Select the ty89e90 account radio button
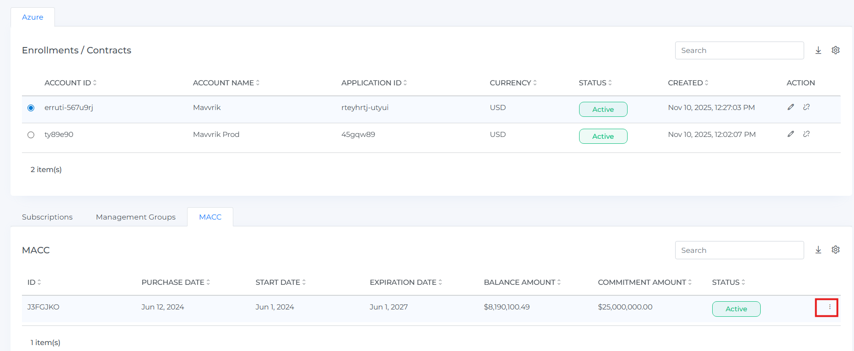The image size is (854, 351). tap(31, 135)
